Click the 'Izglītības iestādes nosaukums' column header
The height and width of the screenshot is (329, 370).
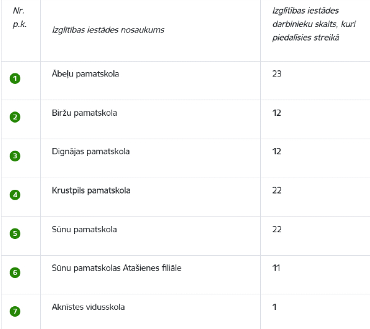pyautogui.click(x=108, y=30)
